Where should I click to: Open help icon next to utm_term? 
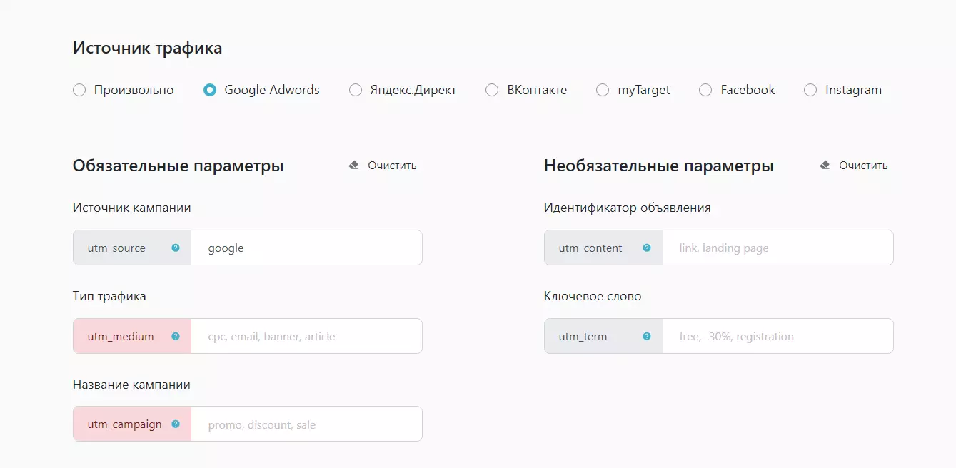[647, 336]
